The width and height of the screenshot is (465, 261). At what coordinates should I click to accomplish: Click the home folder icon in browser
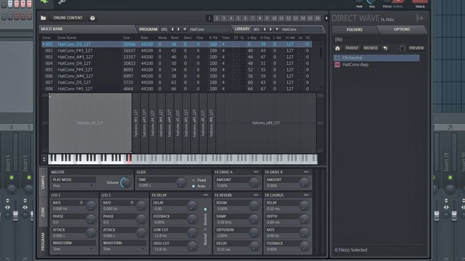pyautogui.click(x=338, y=48)
